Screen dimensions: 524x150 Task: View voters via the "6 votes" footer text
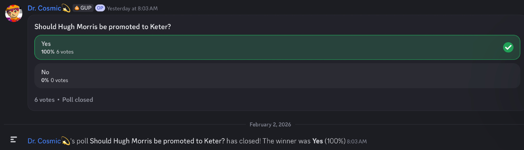pos(45,100)
